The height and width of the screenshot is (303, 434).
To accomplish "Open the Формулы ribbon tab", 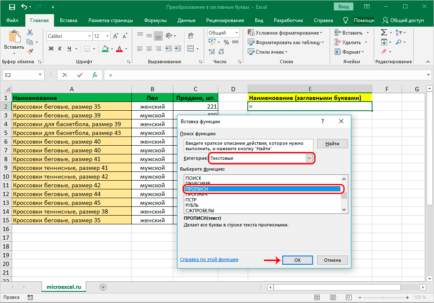I will [x=155, y=20].
